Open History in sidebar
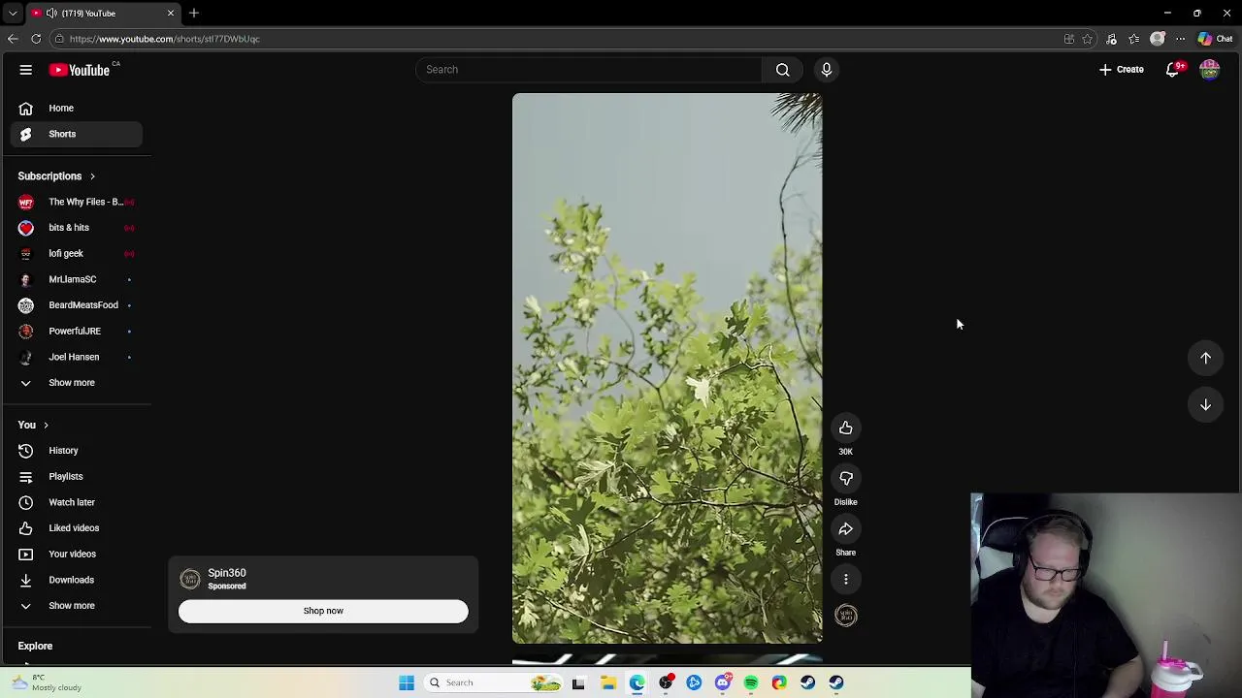Image resolution: width=1242 pixels, height=698 pixels. pyautogui.click(x=77, y=451)
